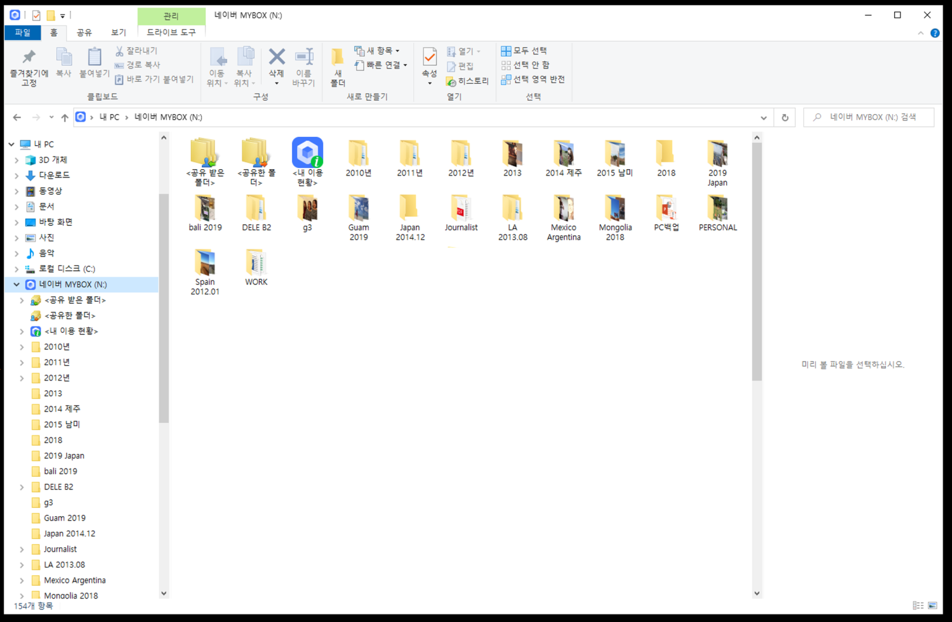Image resolution: width=952 pixels, height=622 pixels.
Task: Click 편집 (Edit) in the ribbon
Action: click(x=460, y=66)
